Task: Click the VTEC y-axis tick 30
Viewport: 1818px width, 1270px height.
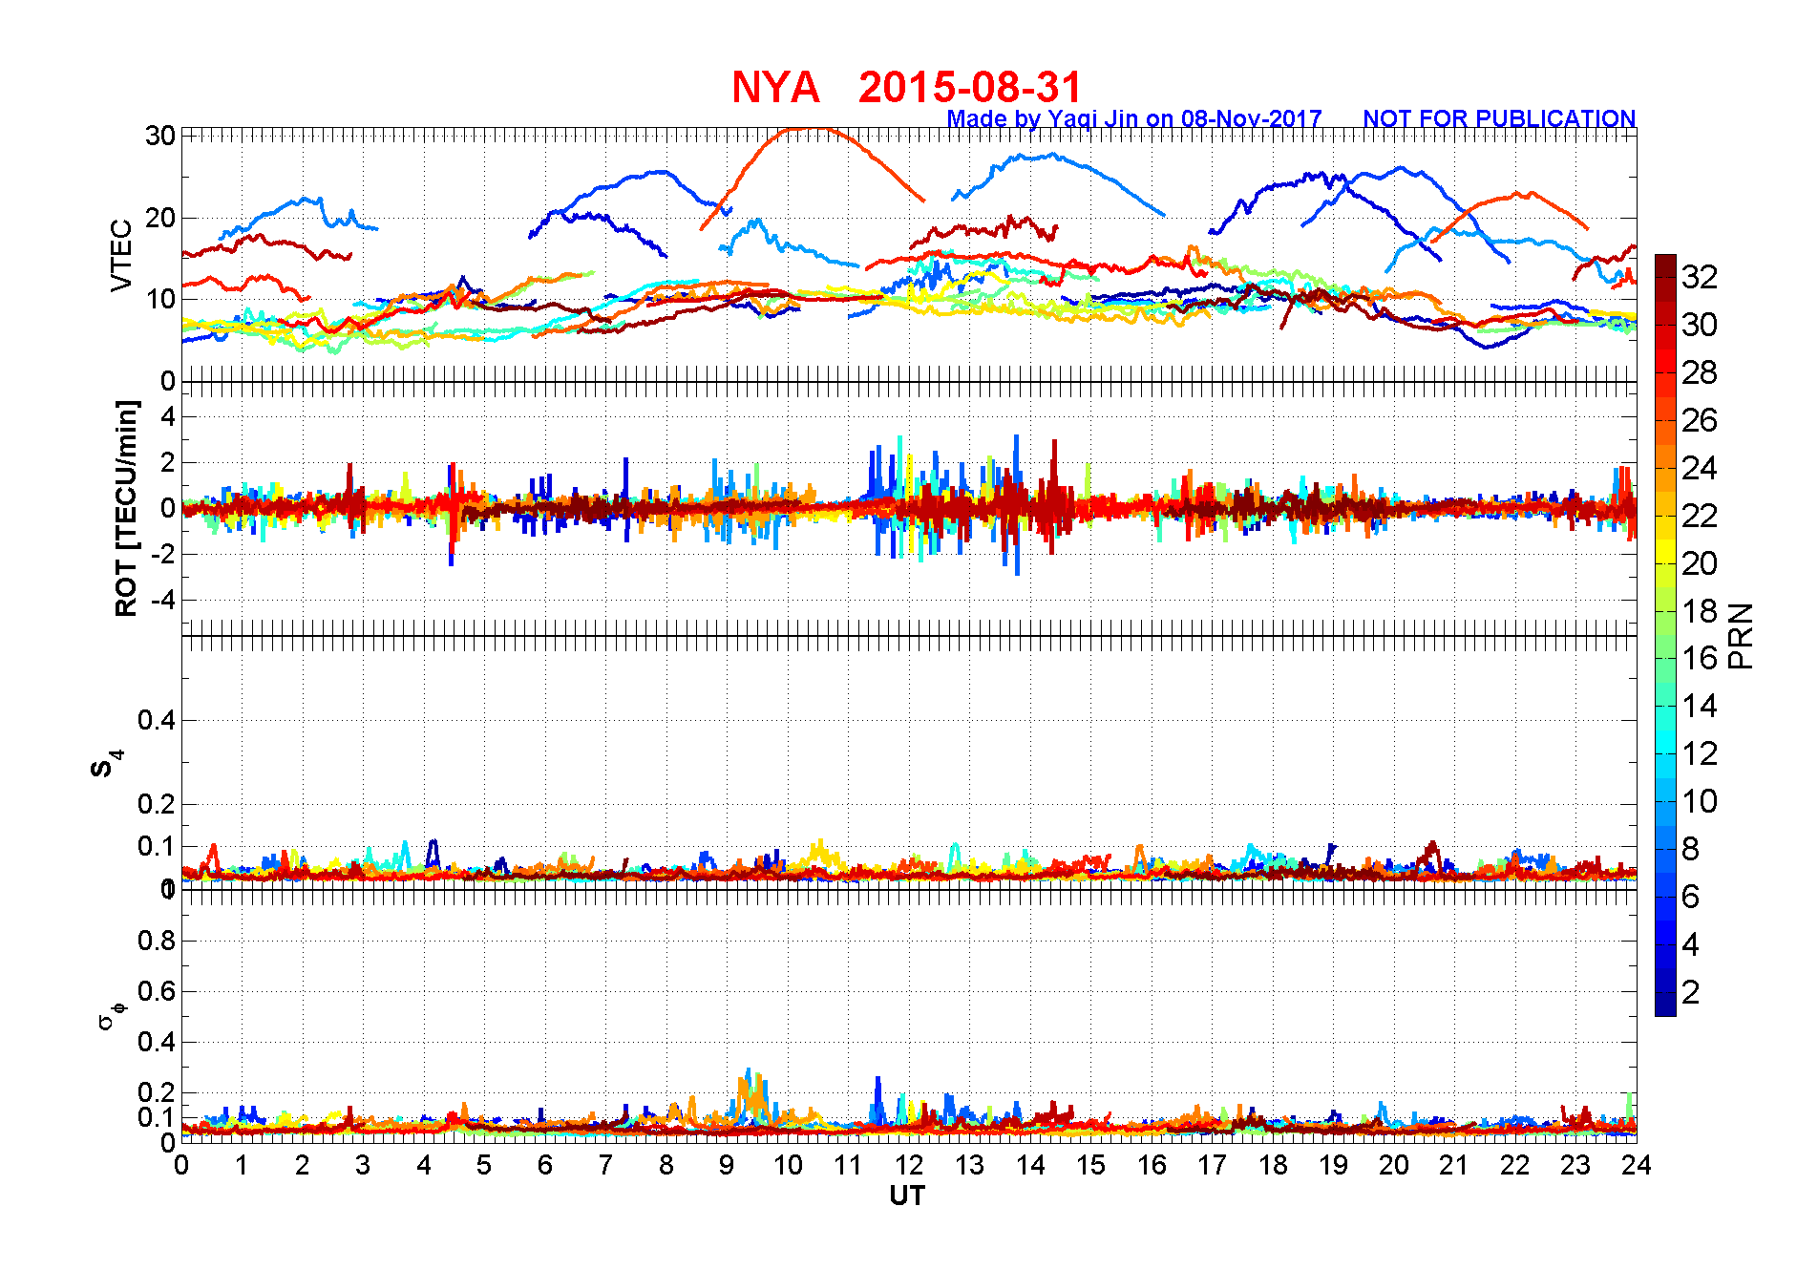Action: tap(160, 136)
